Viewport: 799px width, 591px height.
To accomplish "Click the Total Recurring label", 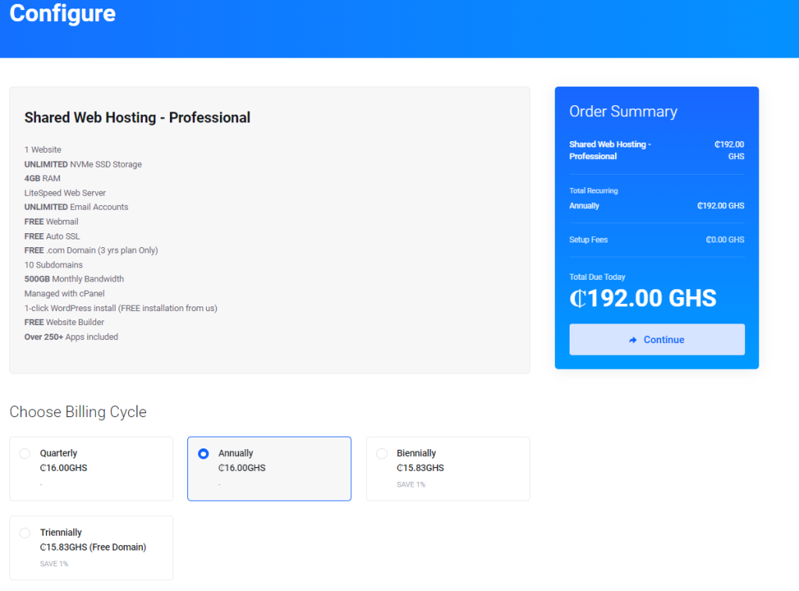I will point(594,191).
